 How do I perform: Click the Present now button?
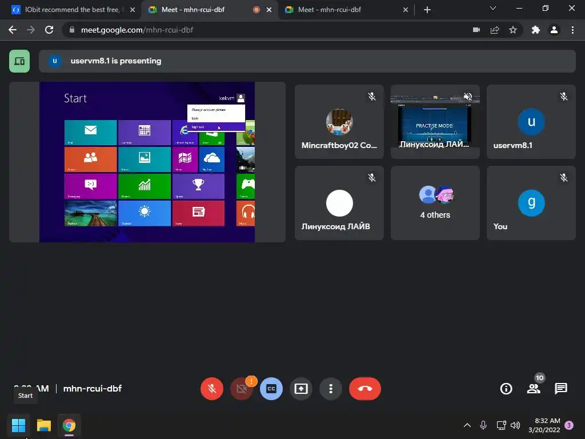point(300,389)
